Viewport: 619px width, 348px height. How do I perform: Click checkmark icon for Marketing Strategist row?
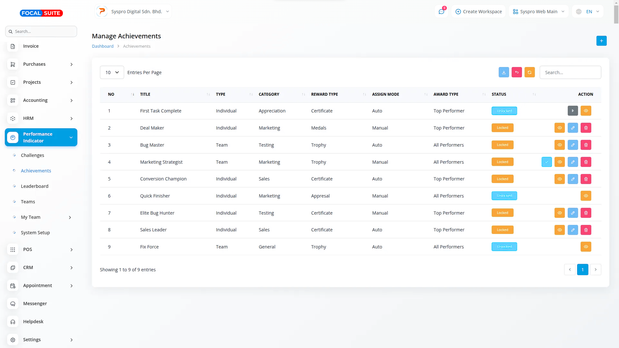[546, 162]
